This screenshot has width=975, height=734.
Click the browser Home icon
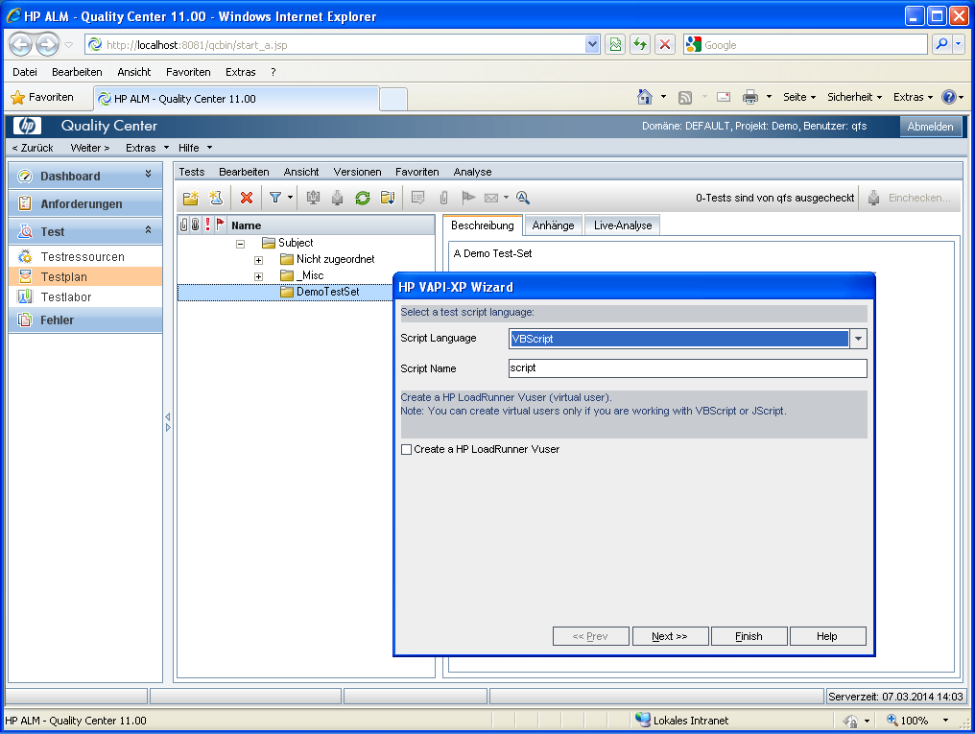click(x=645, y=97)
